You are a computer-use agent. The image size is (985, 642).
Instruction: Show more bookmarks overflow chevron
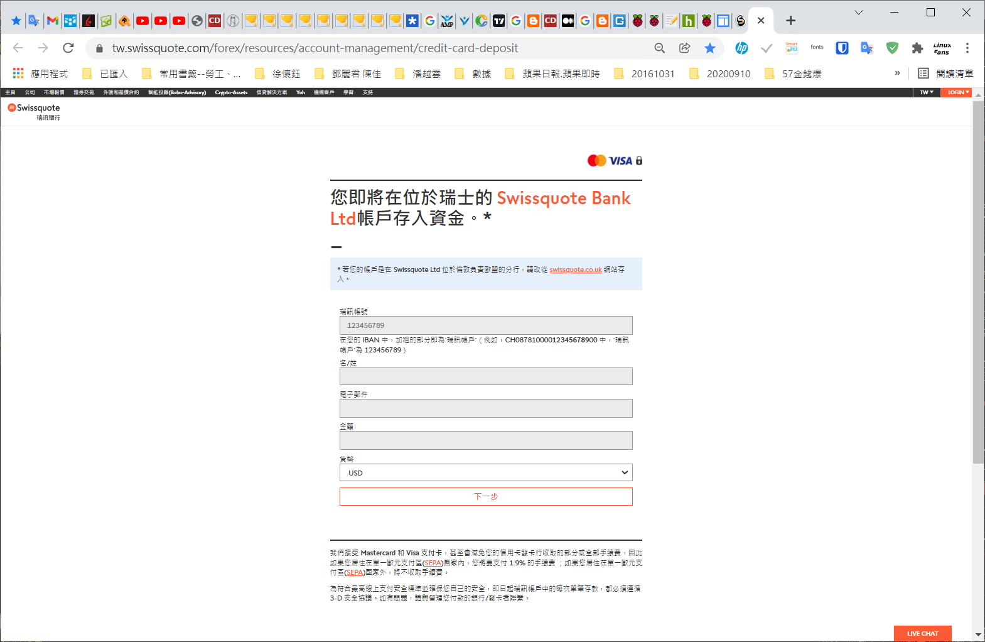(x=897, y=73)
